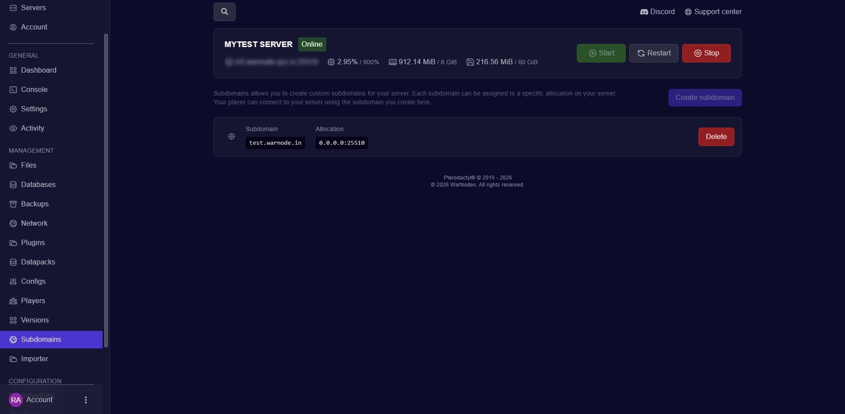Restart the server
This screenshot has height=414, width=845.
(654, 53)
